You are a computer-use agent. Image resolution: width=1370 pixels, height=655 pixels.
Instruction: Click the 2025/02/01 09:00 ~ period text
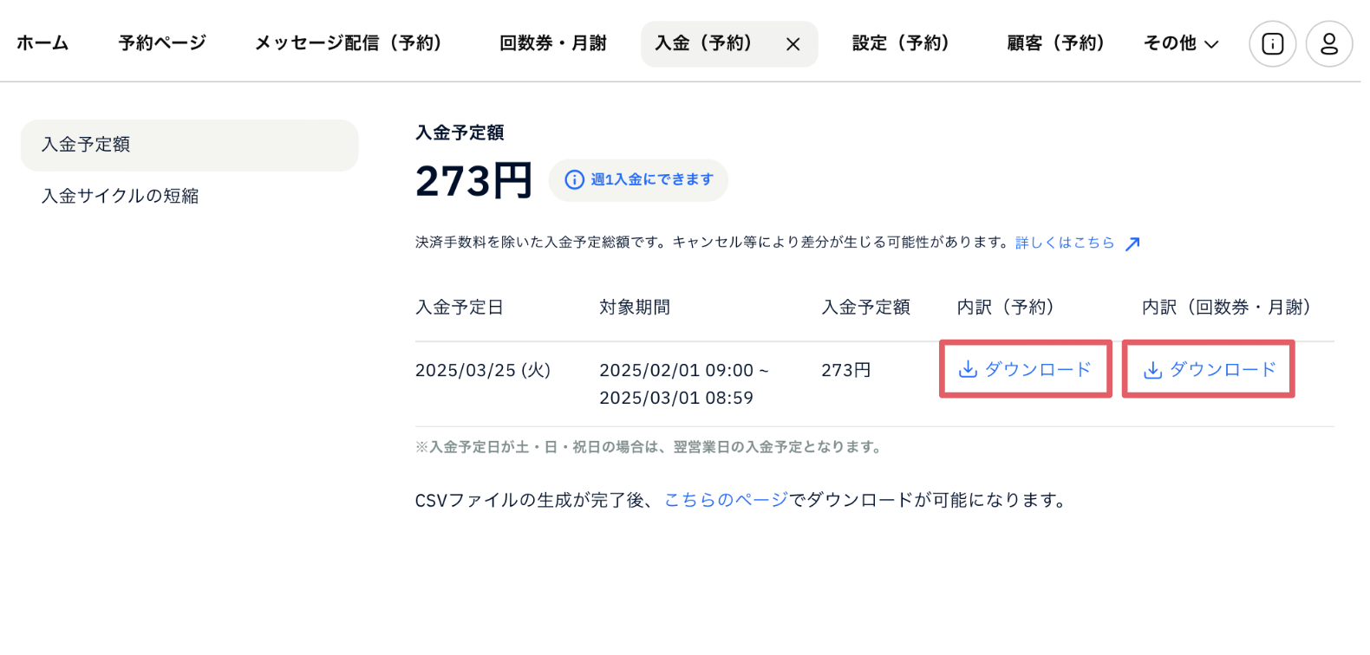684,370
